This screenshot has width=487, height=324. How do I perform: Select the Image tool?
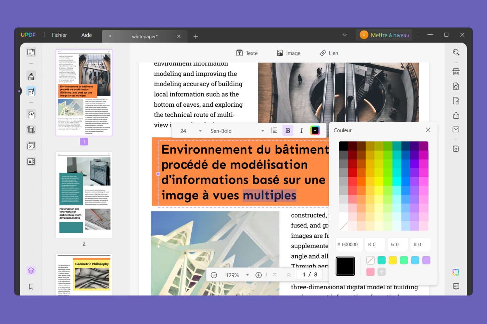[289, 53]
